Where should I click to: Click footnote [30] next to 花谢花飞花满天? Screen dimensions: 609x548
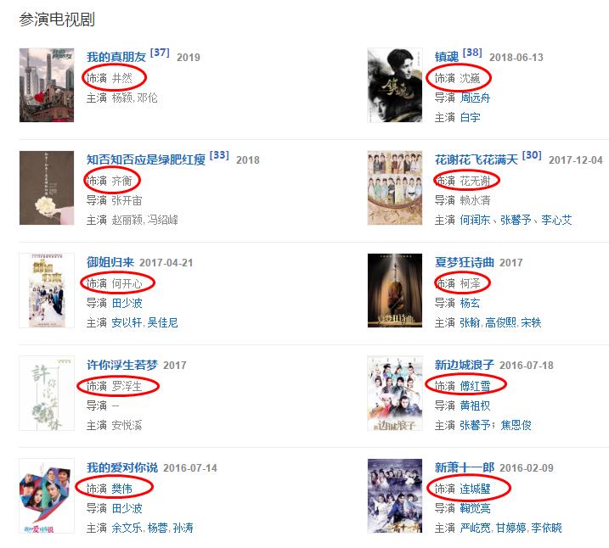[x=532, y=155]
